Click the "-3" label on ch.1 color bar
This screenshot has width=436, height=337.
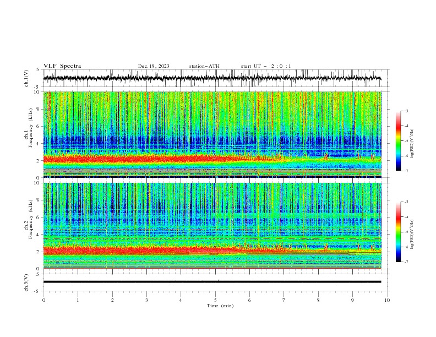click(406, 111)
